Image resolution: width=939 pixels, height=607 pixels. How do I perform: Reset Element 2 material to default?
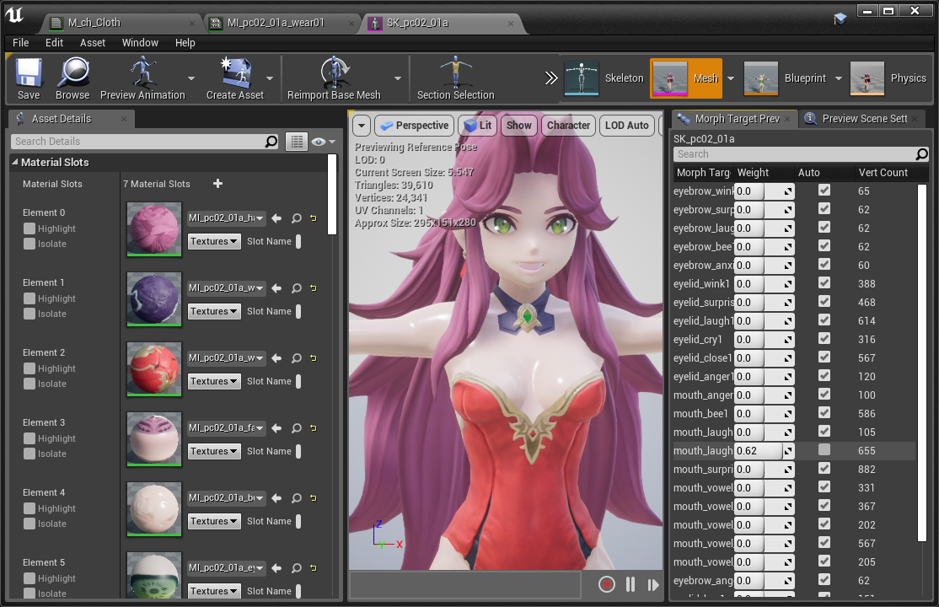tap(314, 358)
